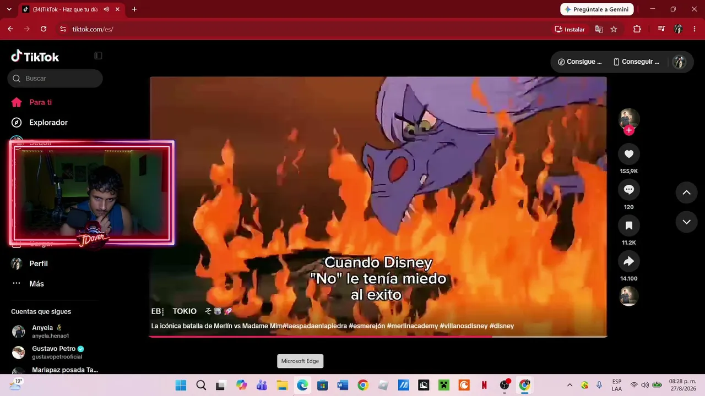The height and width of the screenshot is (396, 705).
Task: Close the TikTok browser tab
Action: pyautogui.click(x=117, y=9)
